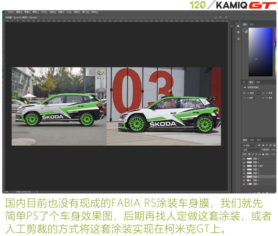Open the 窗口 (Window) menu
278x236 pixels.
86,12
